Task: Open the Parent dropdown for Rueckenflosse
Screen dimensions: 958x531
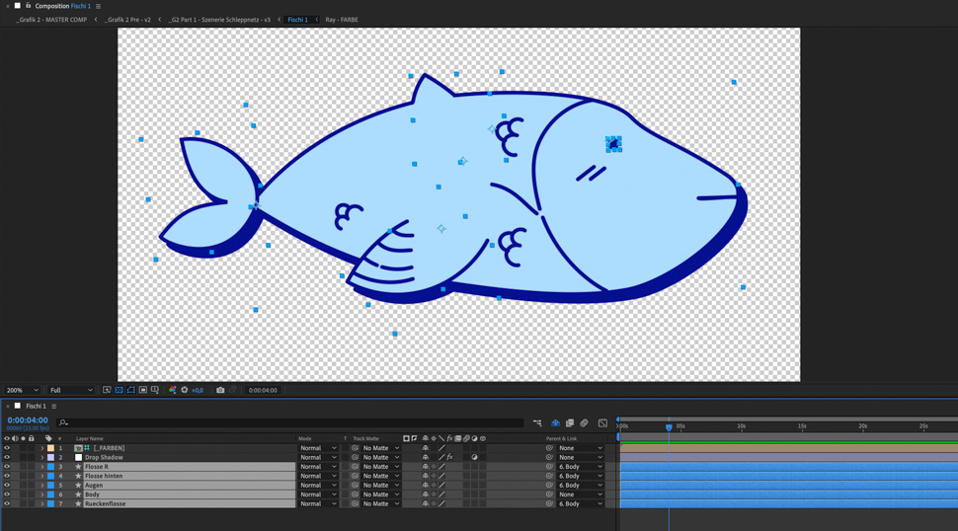Action: point(580,503)
